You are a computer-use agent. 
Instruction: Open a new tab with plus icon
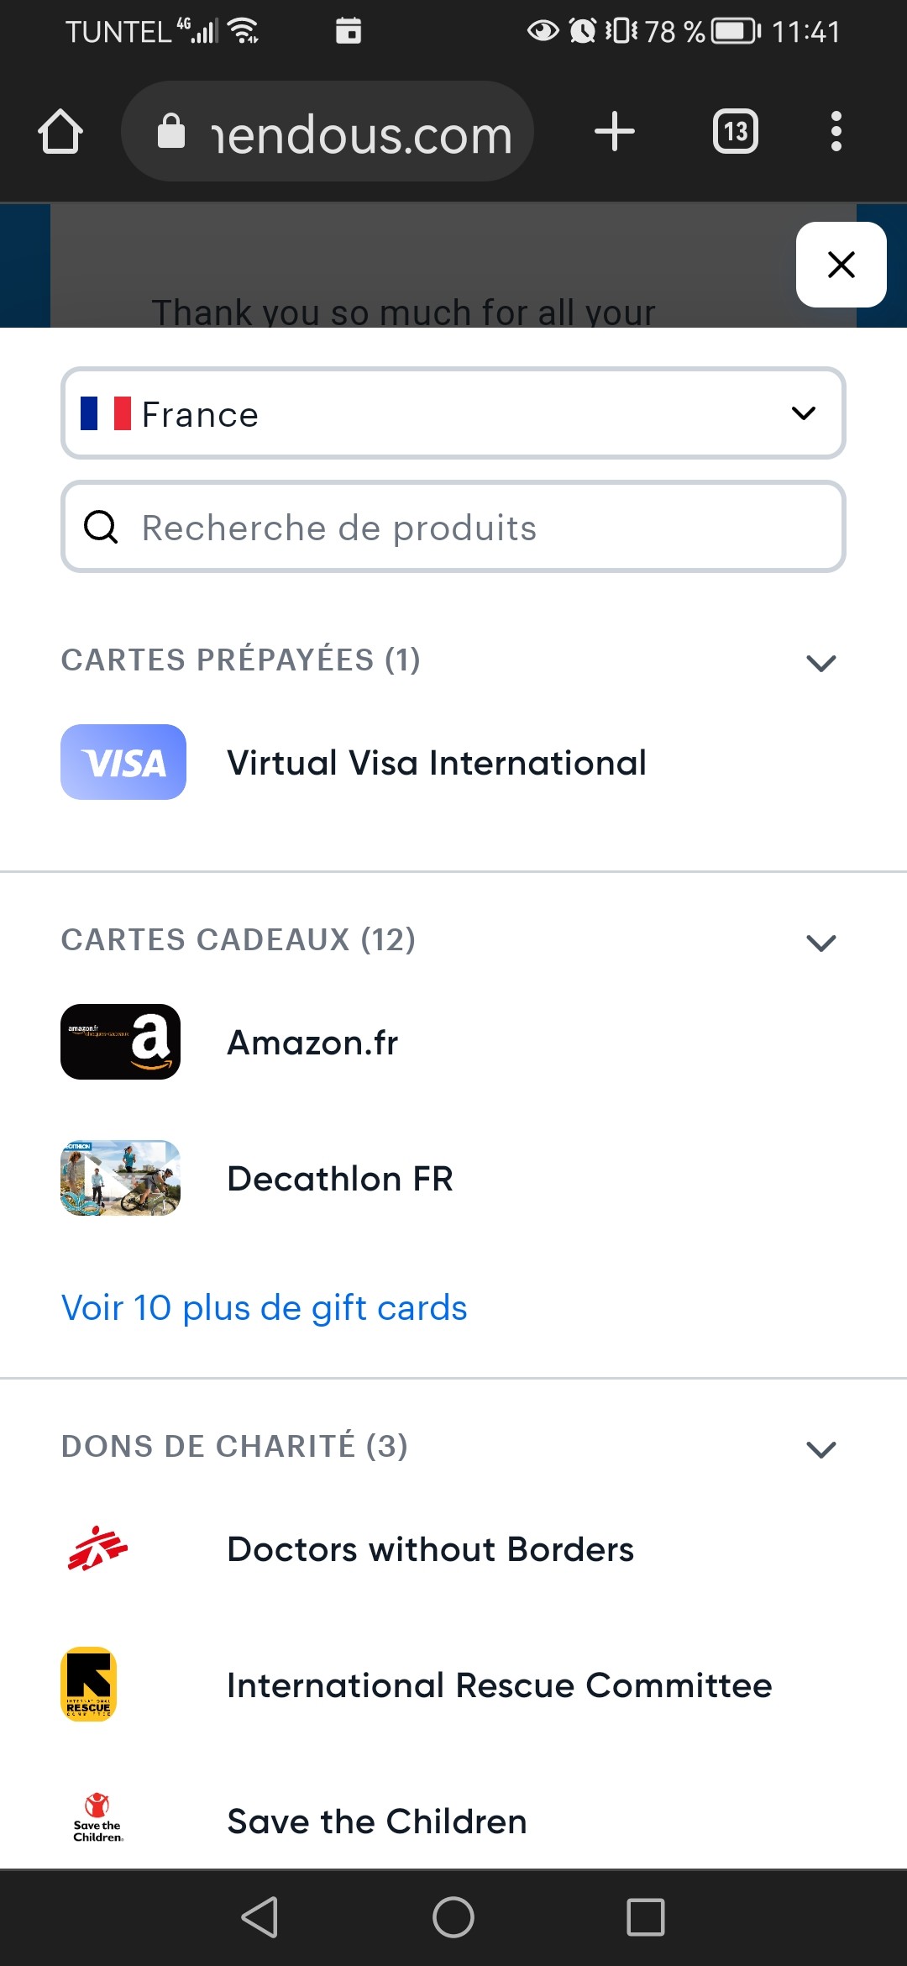click(x=614, y=132)
